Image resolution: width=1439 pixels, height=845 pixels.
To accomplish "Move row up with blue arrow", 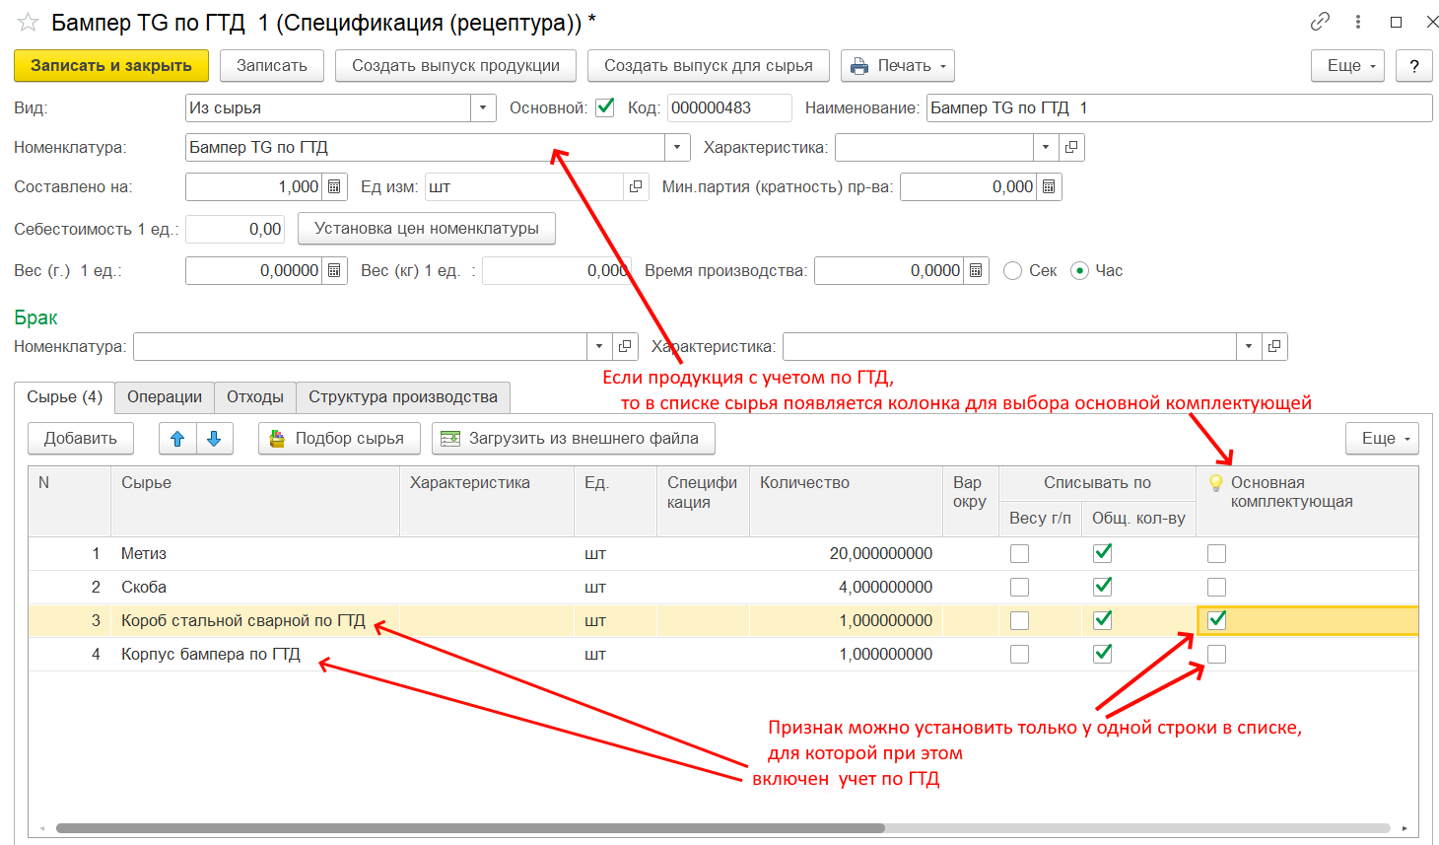I will pos(177,439).
